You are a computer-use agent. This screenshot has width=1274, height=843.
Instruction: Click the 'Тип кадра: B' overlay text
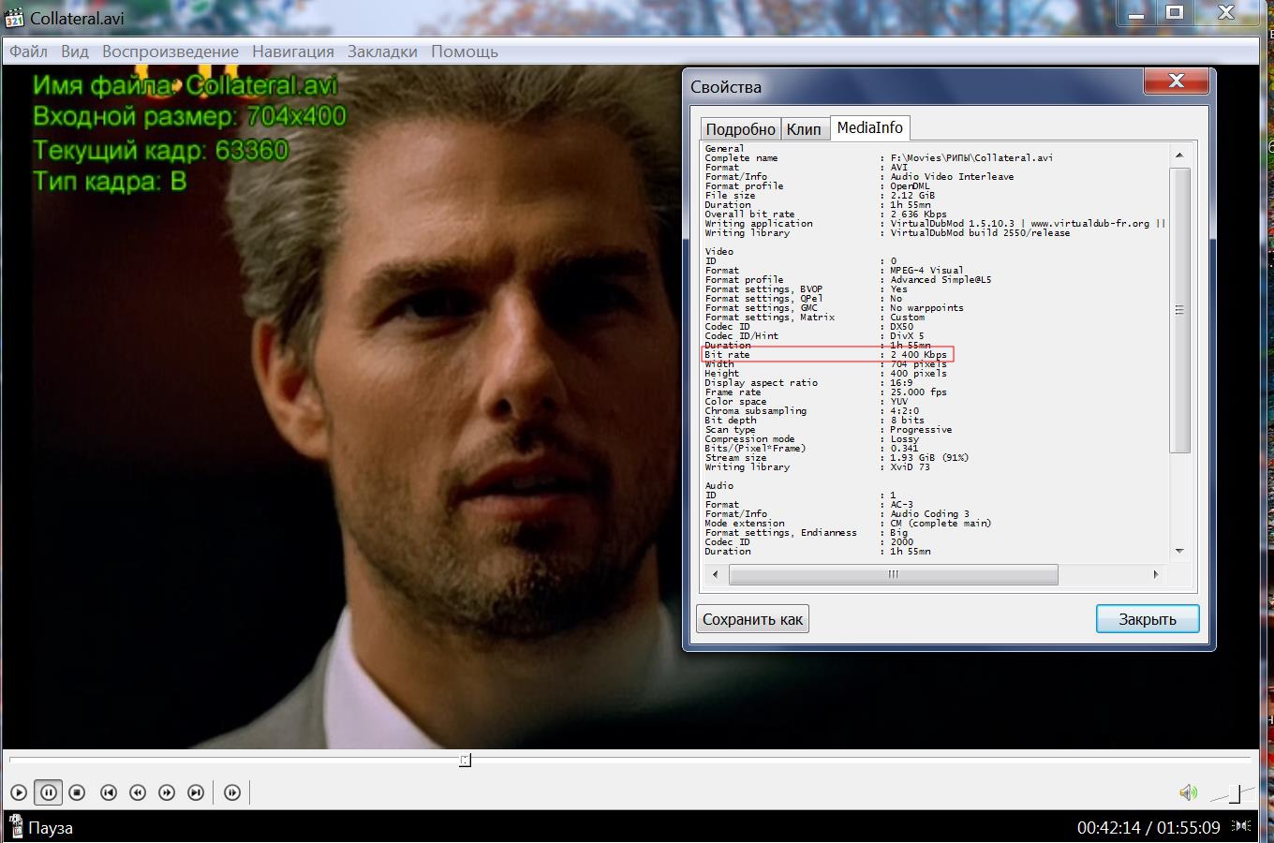pyautogui.click(x=110, y=182)
